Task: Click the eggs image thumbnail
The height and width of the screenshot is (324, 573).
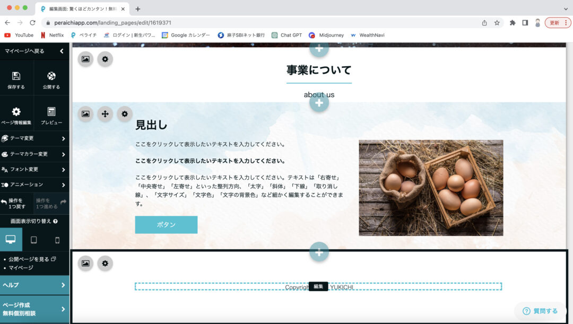Action: tap(431, 188)
